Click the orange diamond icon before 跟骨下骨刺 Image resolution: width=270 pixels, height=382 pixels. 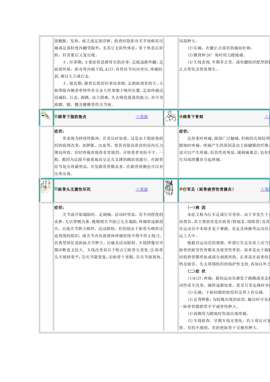coord(181,117)
